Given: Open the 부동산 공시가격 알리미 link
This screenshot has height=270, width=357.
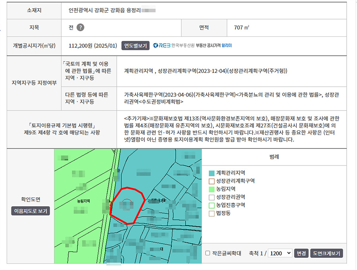Looking at the screenshot, I should click(214, 46).
